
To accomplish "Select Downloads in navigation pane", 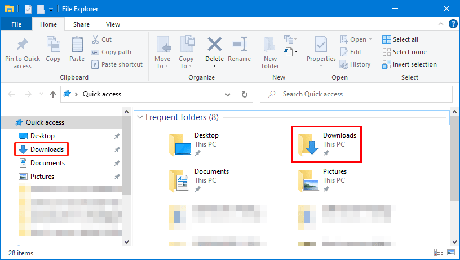I will pos(41,149).
